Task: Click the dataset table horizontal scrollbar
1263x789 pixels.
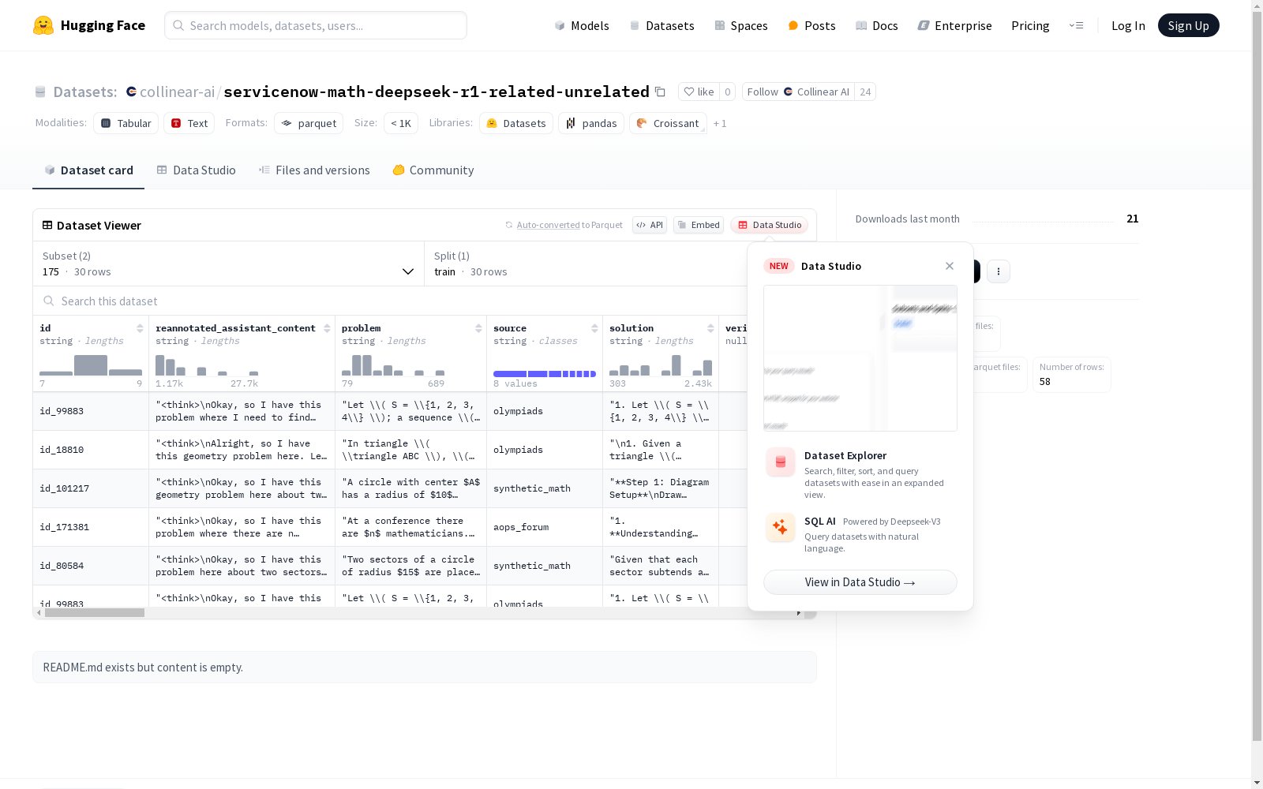Action: (x=95, y=613)
